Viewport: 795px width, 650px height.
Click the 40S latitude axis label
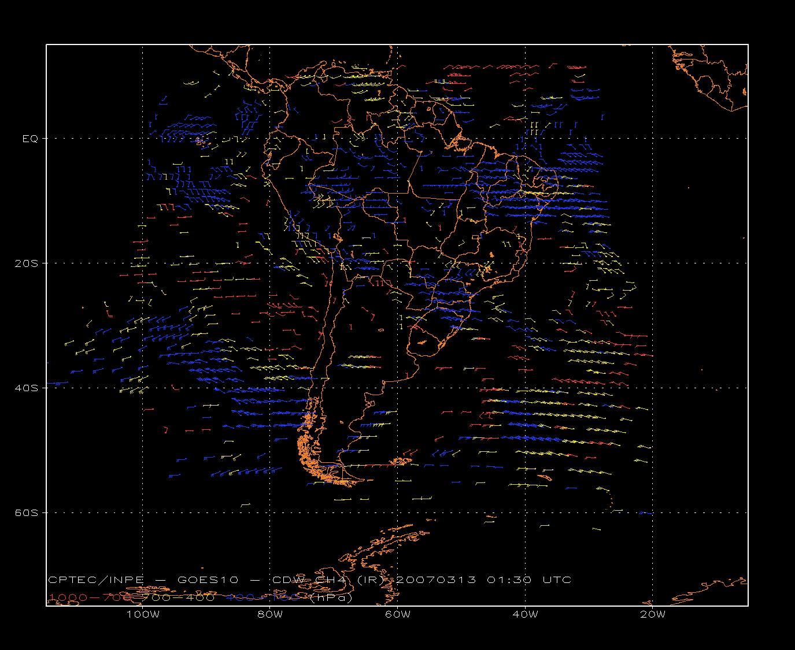tap(27, 388)
